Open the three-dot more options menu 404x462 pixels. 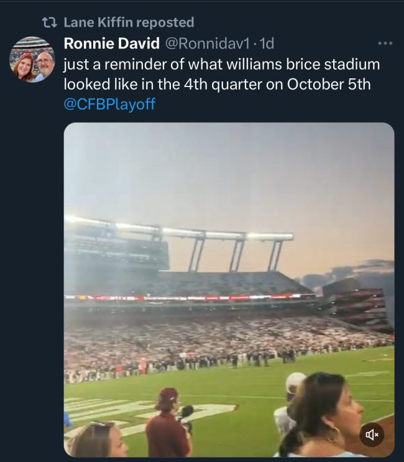pyautogui.click(x=385, y=44)
